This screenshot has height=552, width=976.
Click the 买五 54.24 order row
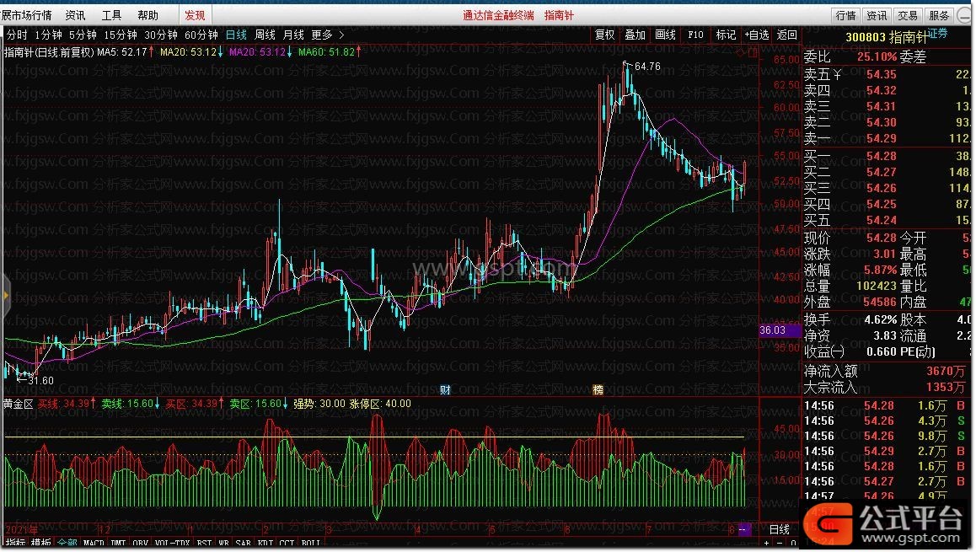click(x=887, y=220)
